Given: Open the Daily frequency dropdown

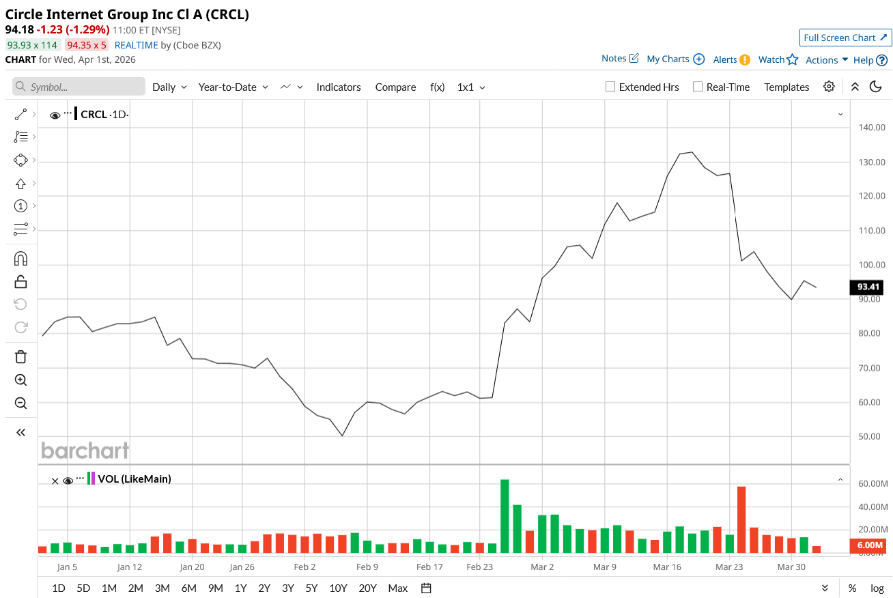Looking at the screenshot, I should [169, 87].
